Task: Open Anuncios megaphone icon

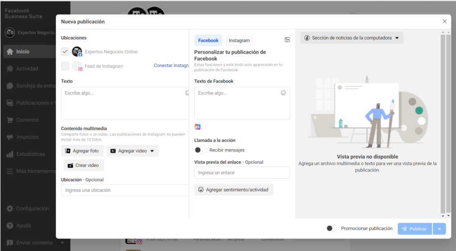Action: coord(10,137)
